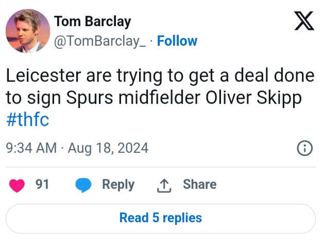
Task: Click the 9:34 AM time
Action: click(x=31, y=149)
